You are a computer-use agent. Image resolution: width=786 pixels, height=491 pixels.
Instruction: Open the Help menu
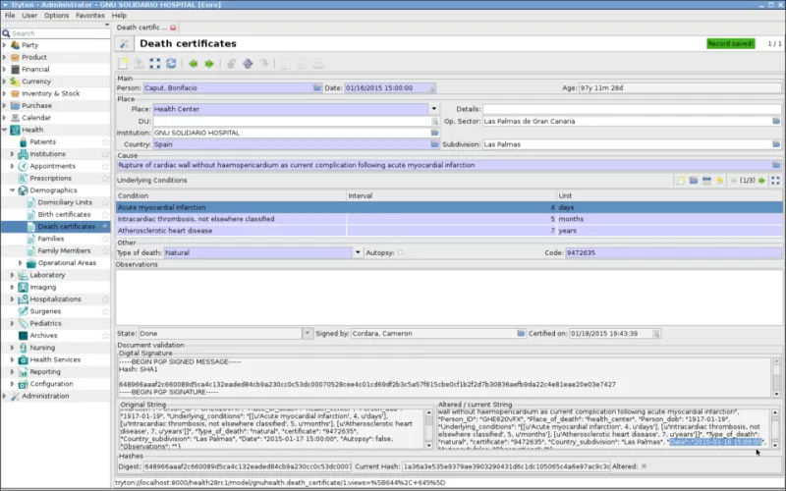pos(119,16)
